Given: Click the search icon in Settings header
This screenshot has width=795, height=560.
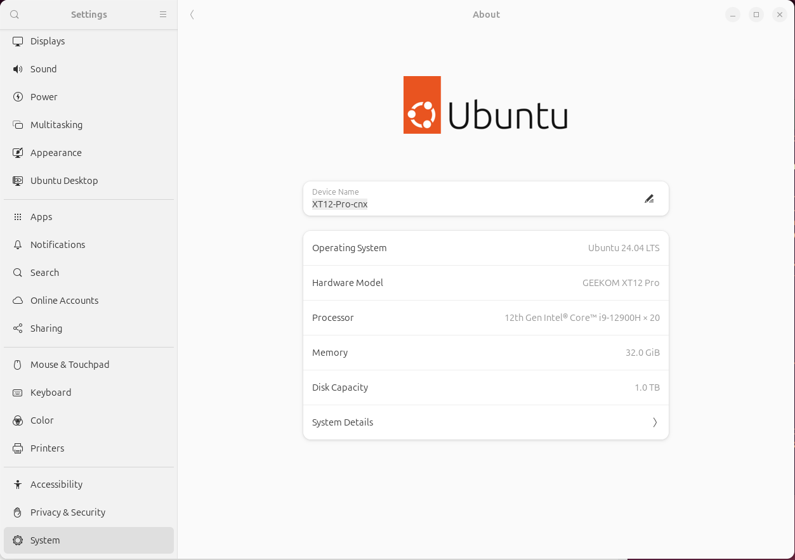Looking at the screenshot, I should pos(15,15).
